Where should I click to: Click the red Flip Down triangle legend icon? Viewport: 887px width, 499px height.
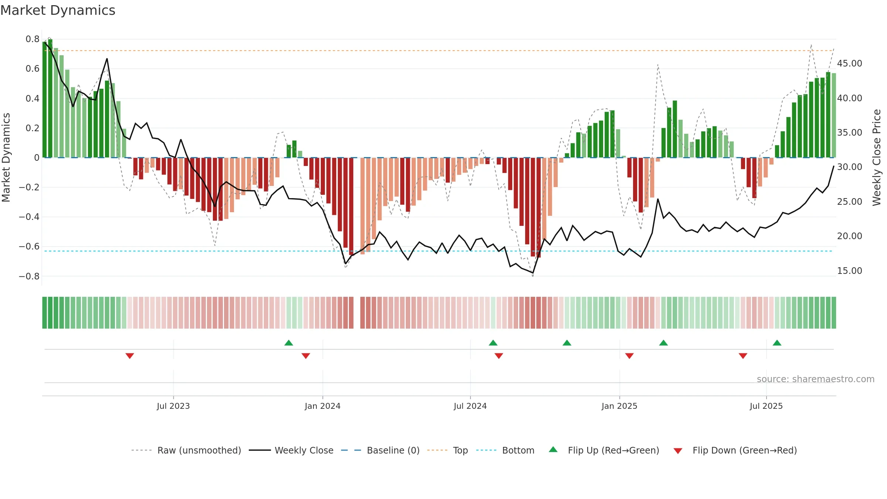678,451
